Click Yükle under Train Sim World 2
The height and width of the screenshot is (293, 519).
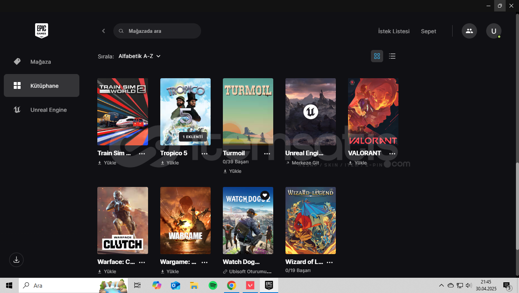(107, 163)
